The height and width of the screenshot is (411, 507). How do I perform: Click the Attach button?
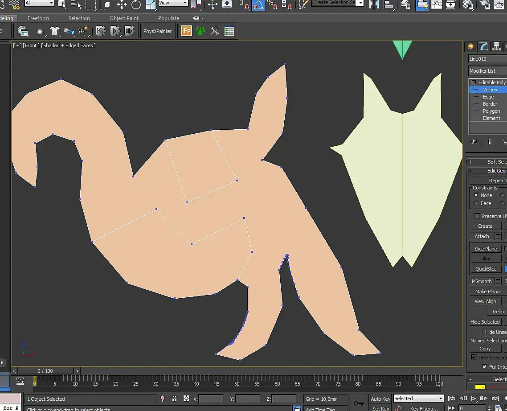pyautogui.click(x=482, y=236)
